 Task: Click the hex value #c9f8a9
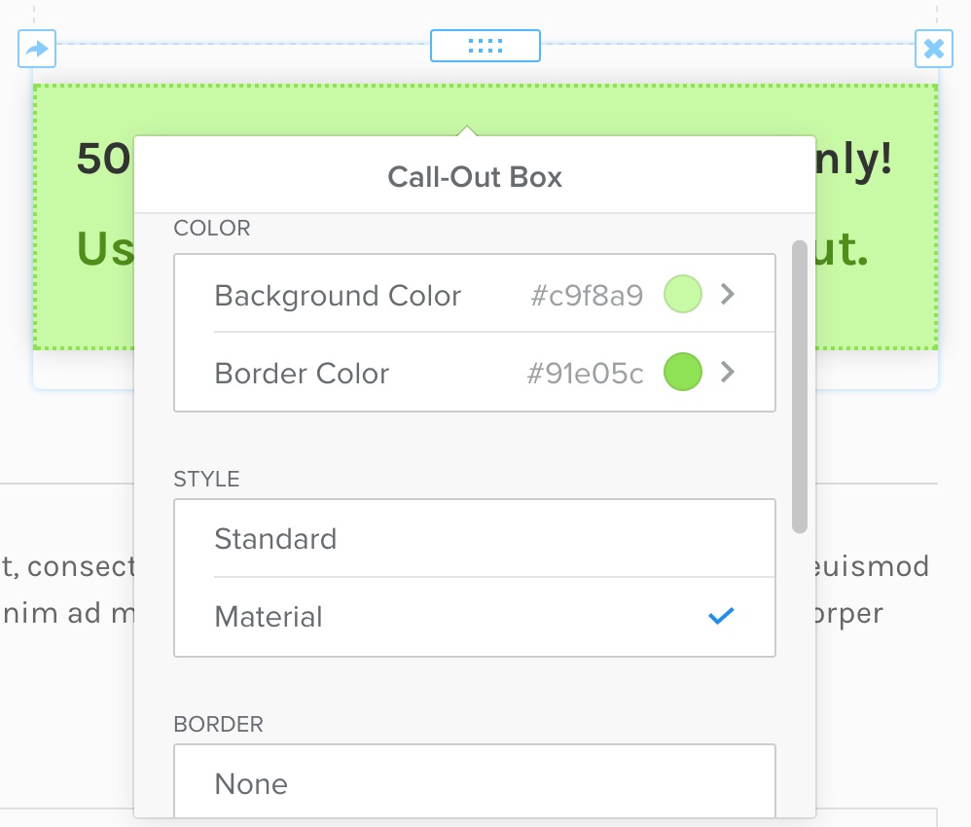[585, 294]
